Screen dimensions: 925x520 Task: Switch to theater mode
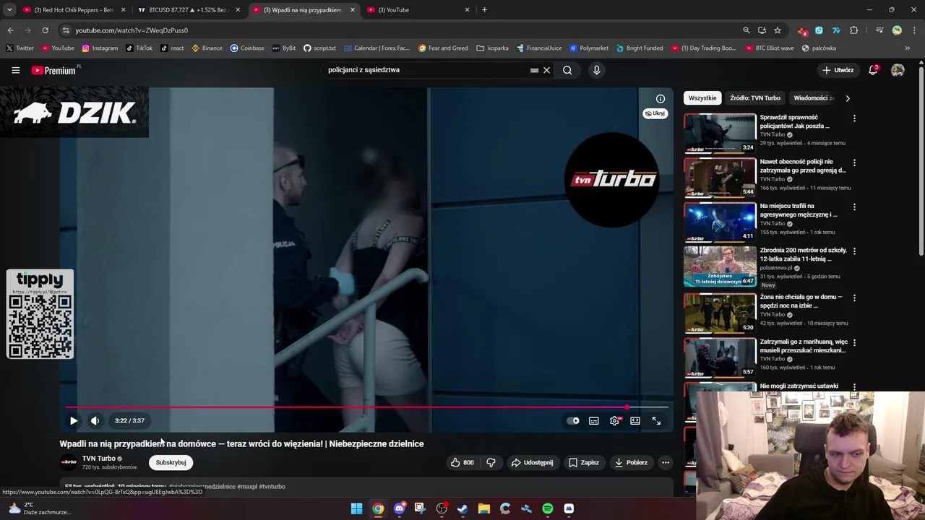(x=634, y=420)
